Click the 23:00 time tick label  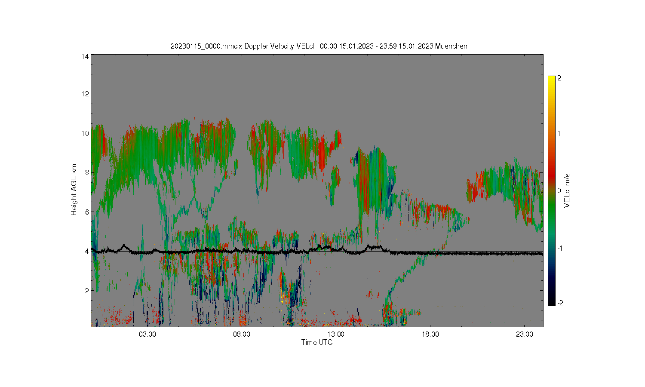pos(525,335)
